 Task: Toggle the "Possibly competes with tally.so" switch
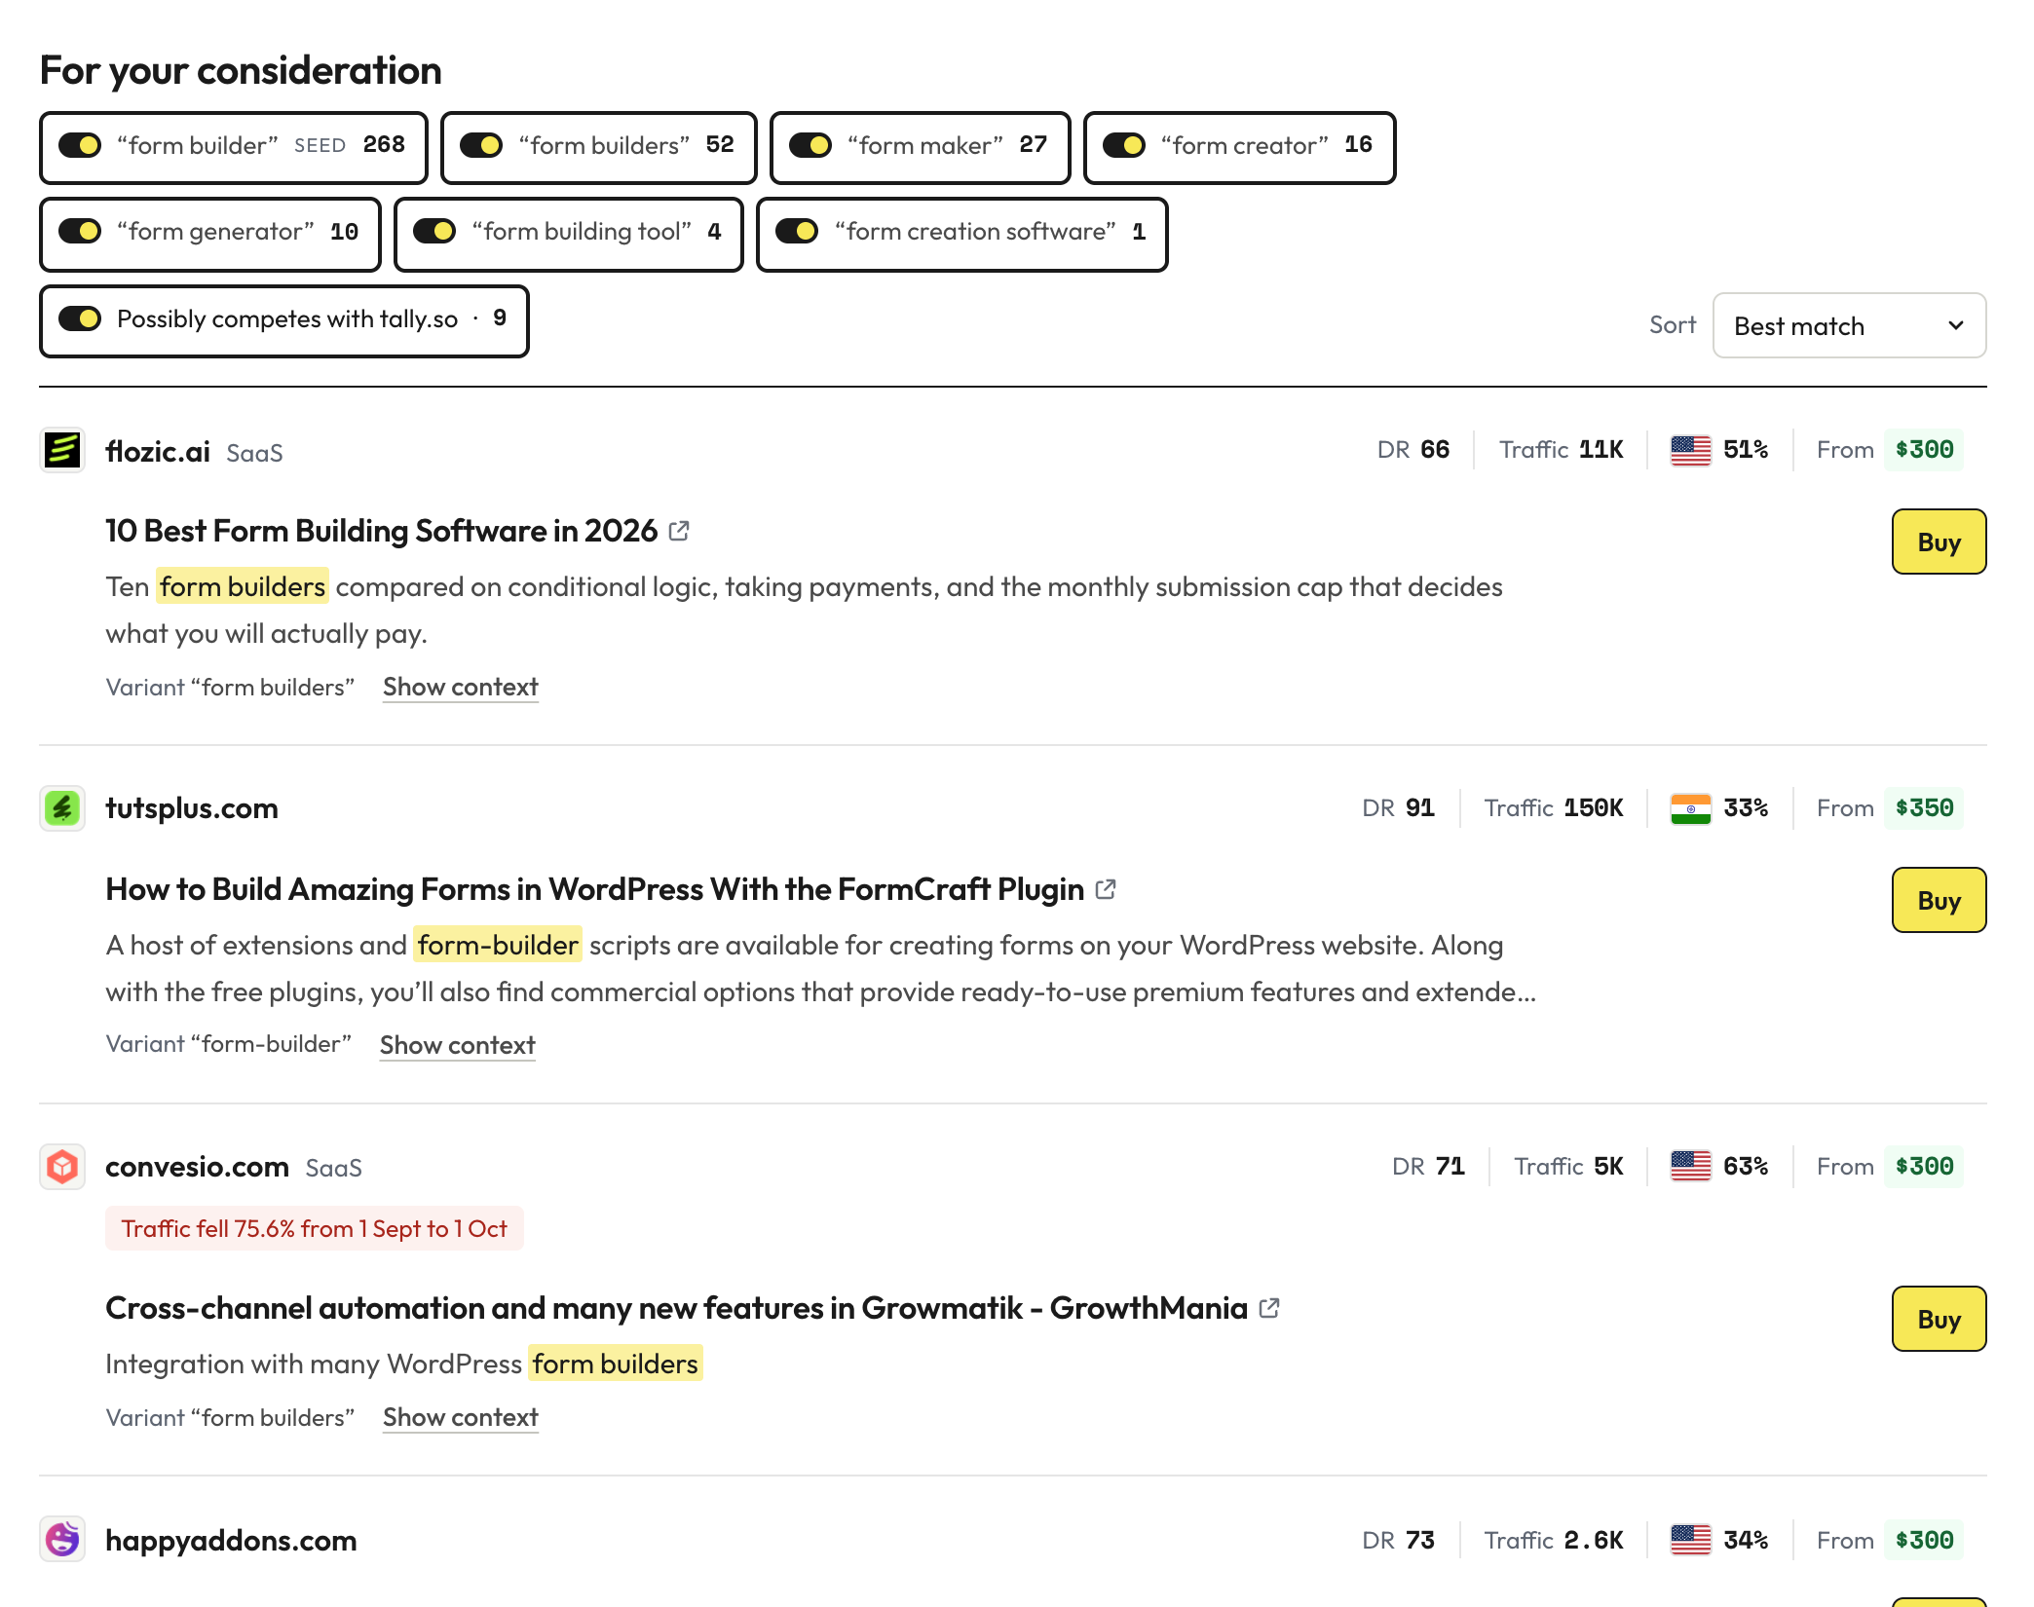(x=80, y=319)
